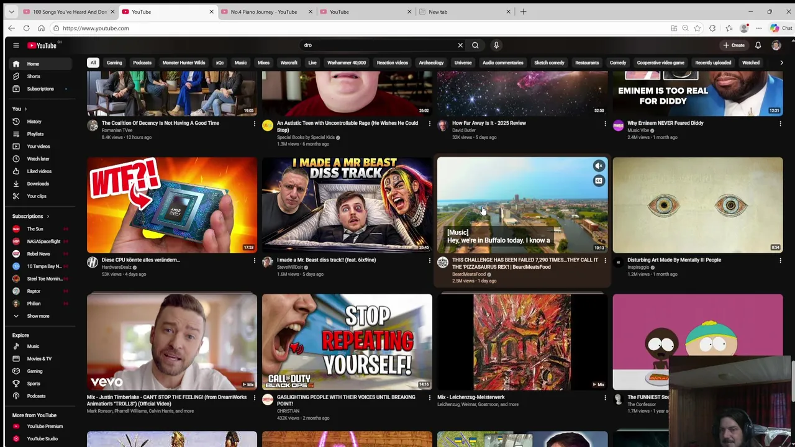The width and height of the screenshot is (795, 447).
Task: Open Liked videos in the sidebar
Action: [39, 171]
